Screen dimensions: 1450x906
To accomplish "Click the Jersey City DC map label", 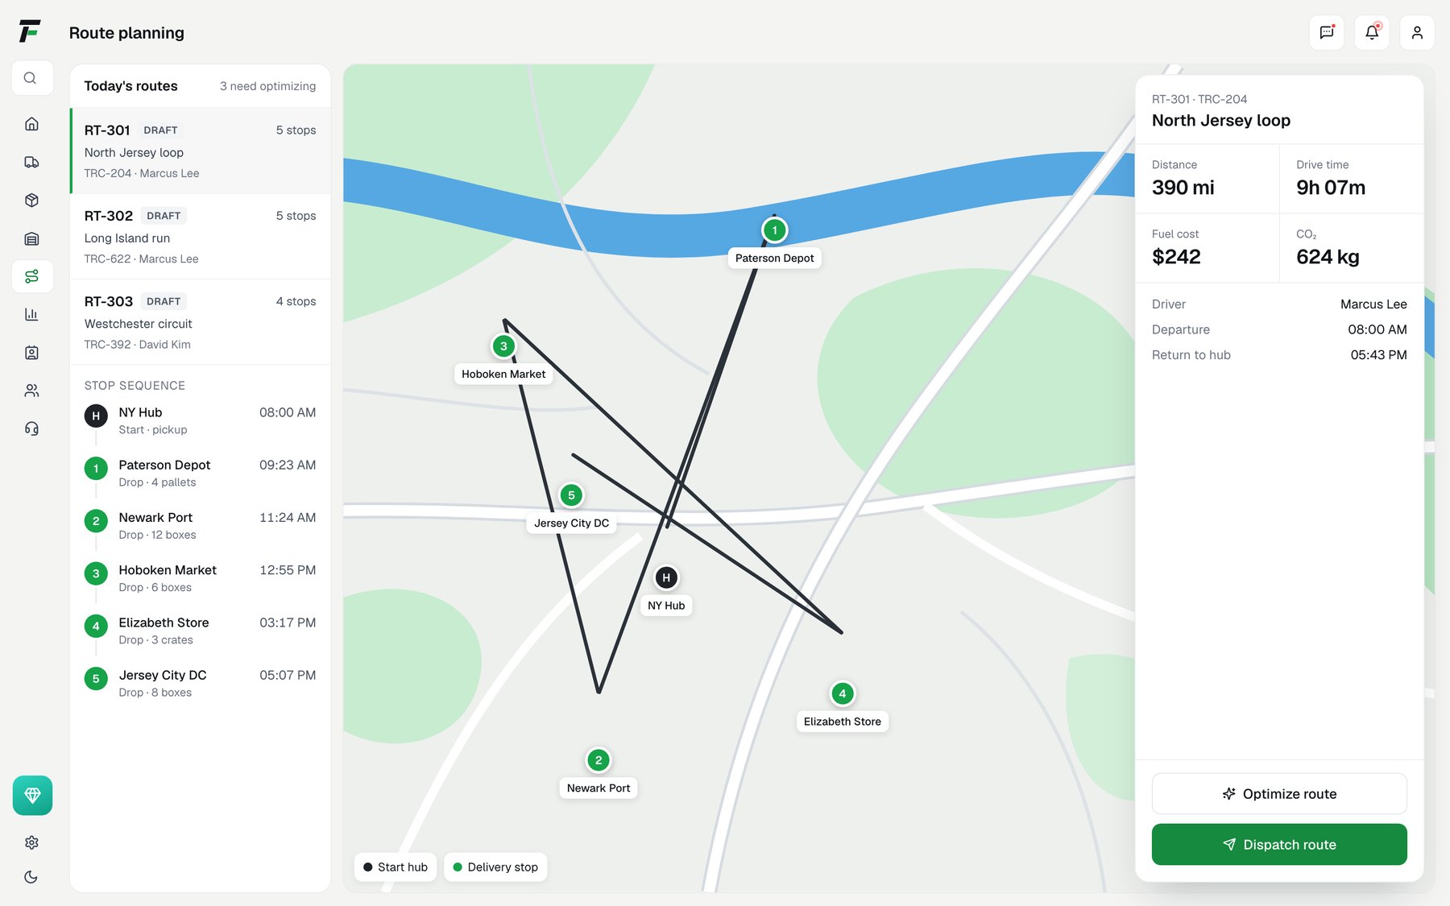I will 571,523.
